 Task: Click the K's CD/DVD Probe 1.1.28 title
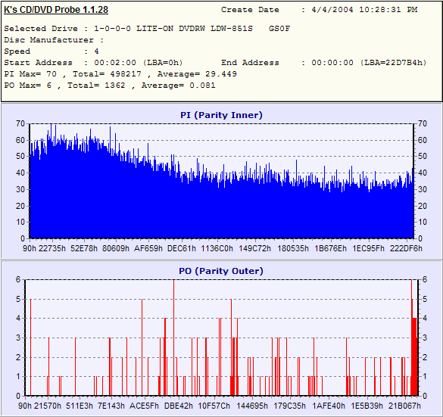click(56, 10)
